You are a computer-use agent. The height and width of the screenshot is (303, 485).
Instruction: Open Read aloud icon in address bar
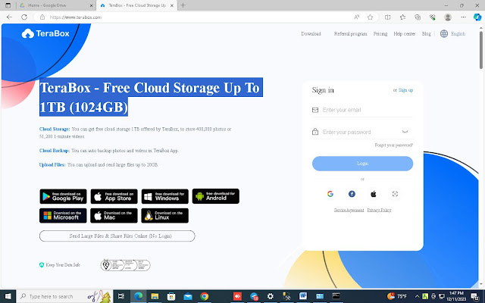pos(357,17)
